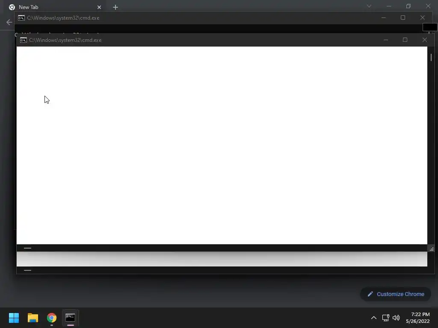Maximize the back cmd.exe window

tap(403, 18)
